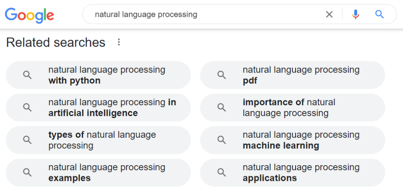This screenshot has height=195, width=403.
Task: Click magnifier icon beside 'applications' suggestion
Action: [x=222, y=172]
